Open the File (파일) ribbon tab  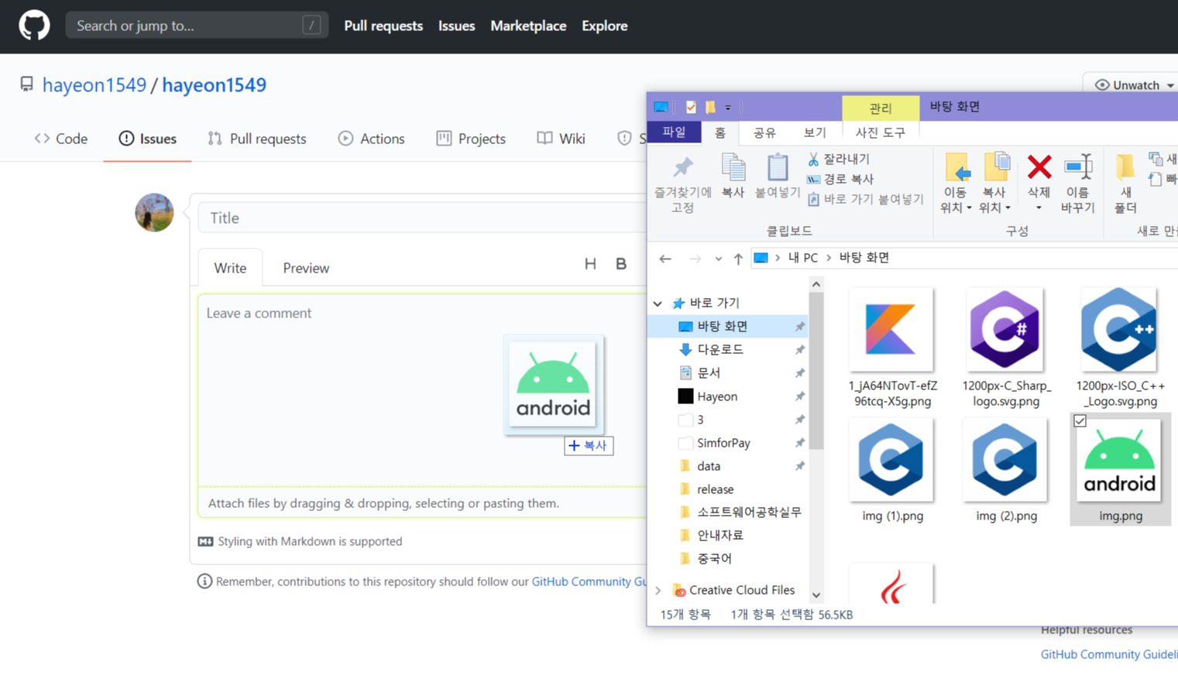pyautogui.click(x=674, y=132)
